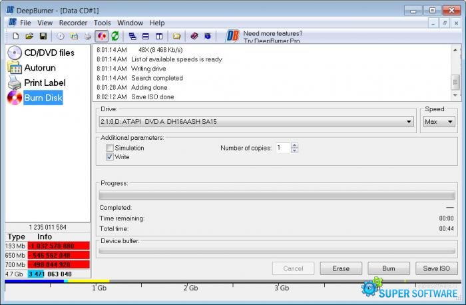The width and height of the screenshot is (466, 305).
Task: Click the Cascade windows toolbar icon
Action: [132, 36]
